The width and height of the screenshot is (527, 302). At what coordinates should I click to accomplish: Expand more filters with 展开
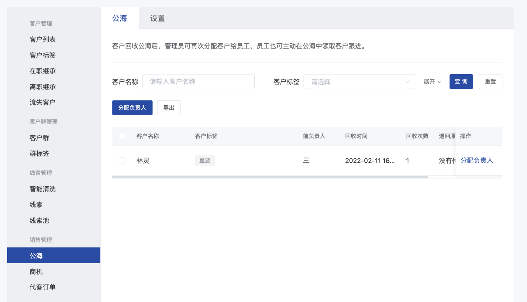tap(432, 82)
